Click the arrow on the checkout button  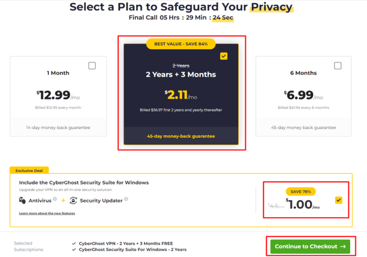[343, 246]
